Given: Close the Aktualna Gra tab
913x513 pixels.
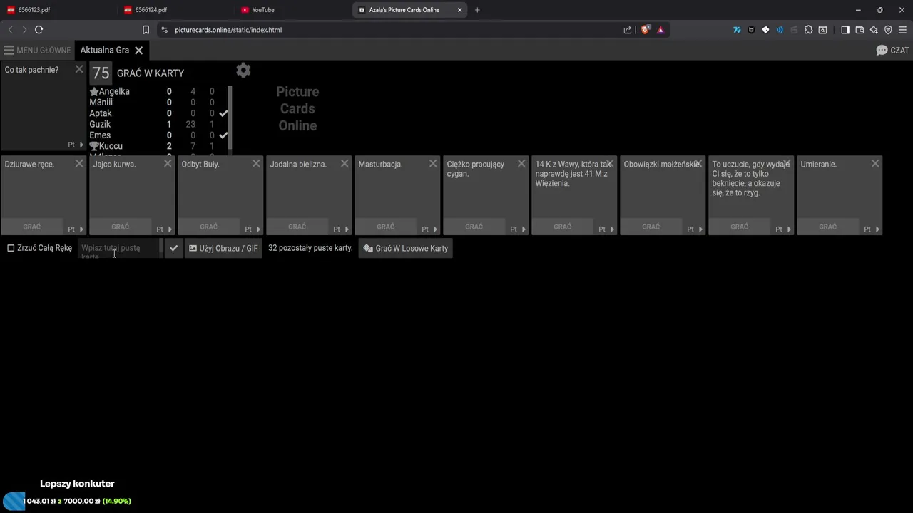Looking at the screenshot, I should pyautogui.click(x=139, y=51).
